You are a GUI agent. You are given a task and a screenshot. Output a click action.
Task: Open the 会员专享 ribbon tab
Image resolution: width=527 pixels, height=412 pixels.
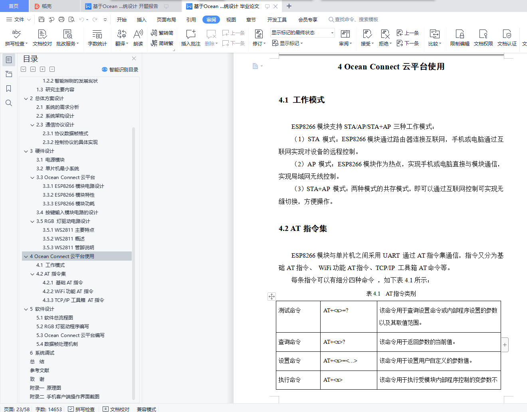[308, 20]
